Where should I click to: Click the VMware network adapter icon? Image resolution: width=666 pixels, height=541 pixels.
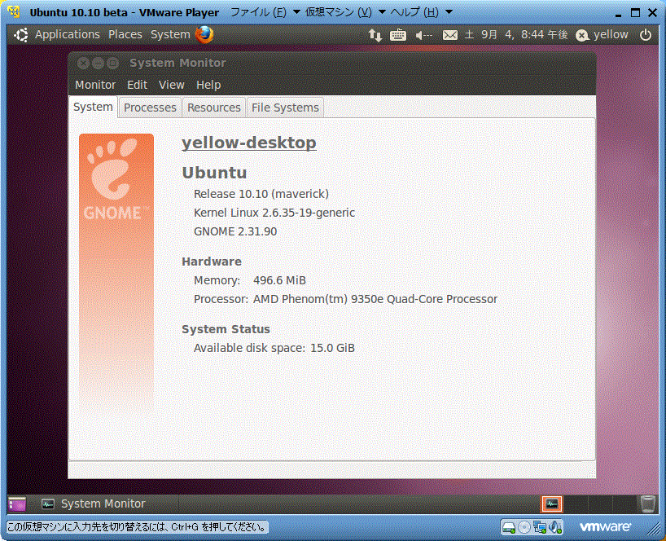(540, 527)
